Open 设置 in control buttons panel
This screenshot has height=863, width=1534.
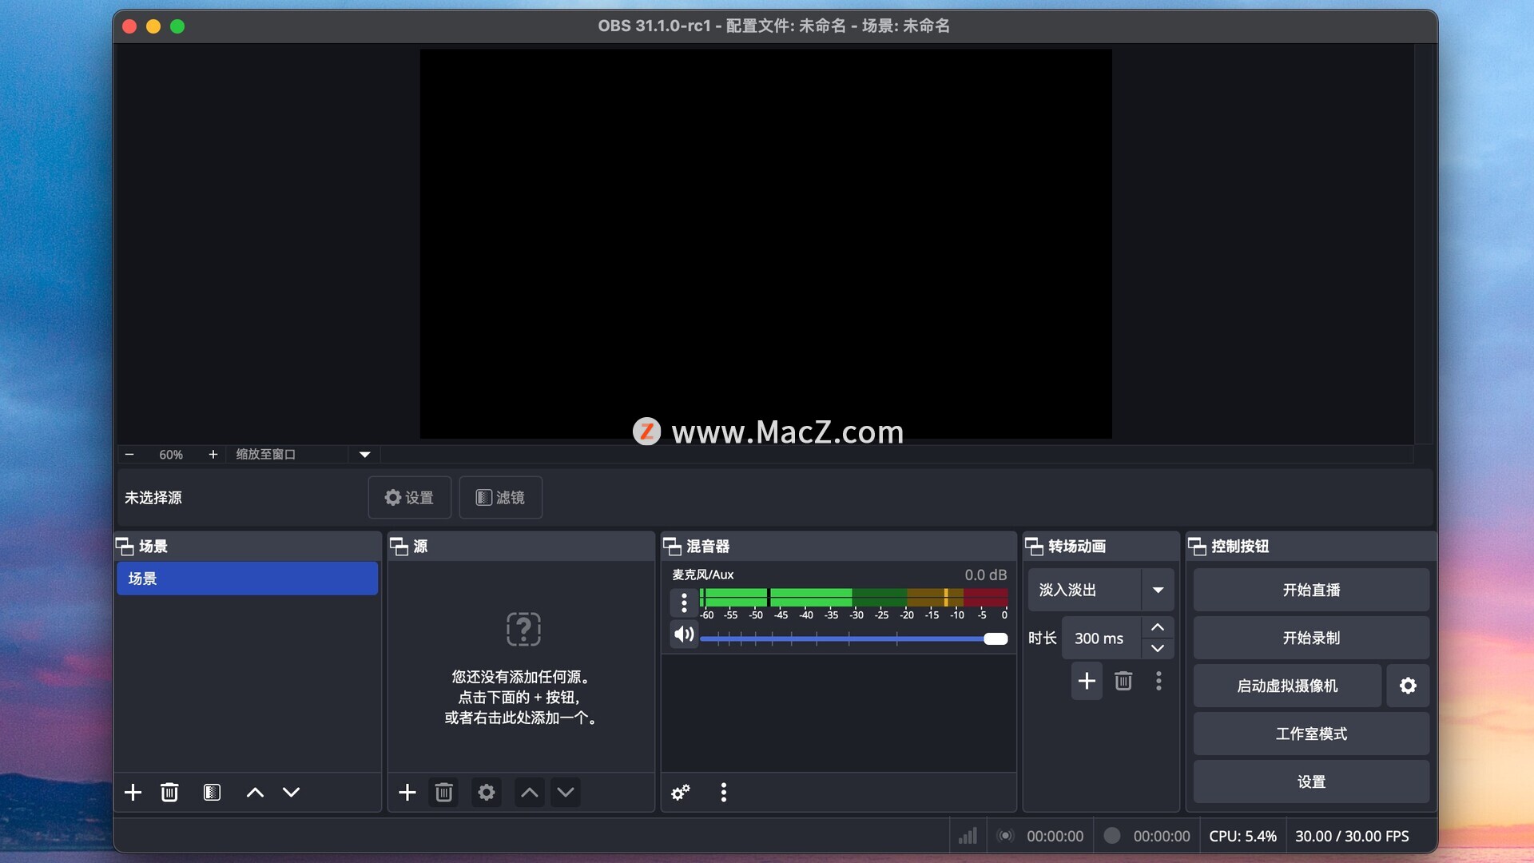pos(1311,781)
